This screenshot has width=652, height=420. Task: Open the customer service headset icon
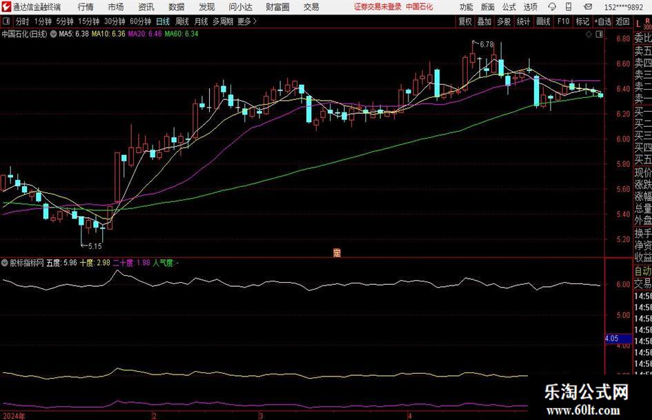click(552, 7)
